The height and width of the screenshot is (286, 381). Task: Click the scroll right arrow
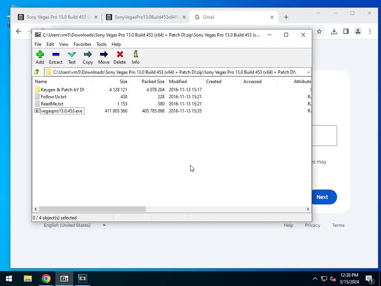[308, 209]
